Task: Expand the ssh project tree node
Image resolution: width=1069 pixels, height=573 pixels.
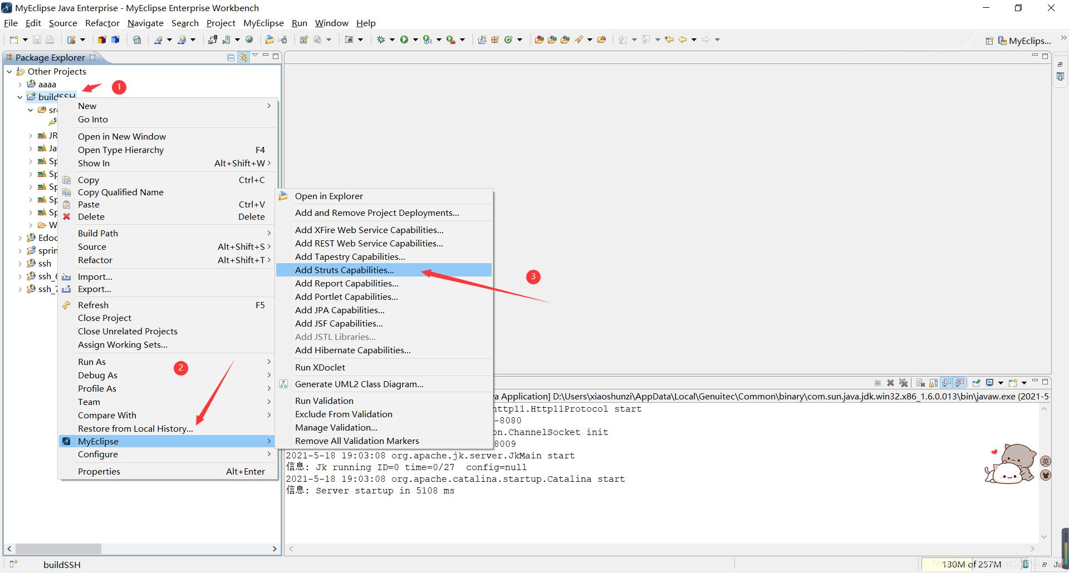Action: 20,263
